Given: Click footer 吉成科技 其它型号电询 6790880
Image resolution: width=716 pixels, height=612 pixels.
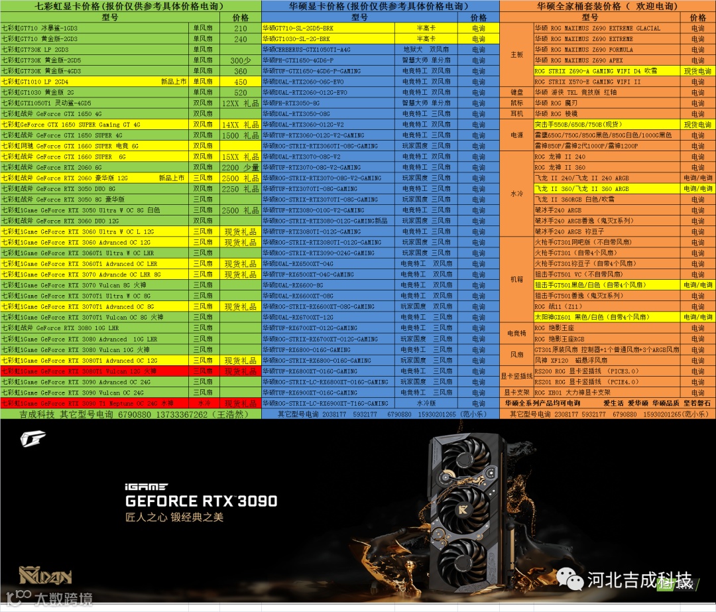Looking at the screenshot, I should pyautogui.click(x=131, y=414).
